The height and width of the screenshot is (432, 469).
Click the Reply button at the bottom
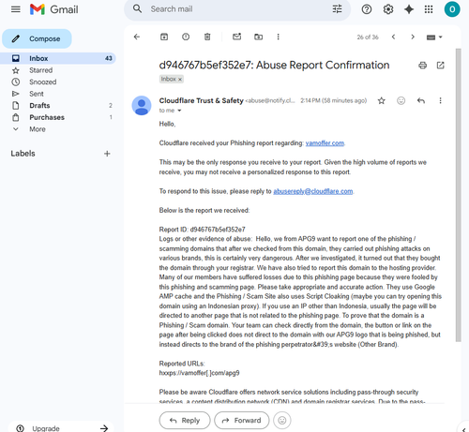coord(185,421)
